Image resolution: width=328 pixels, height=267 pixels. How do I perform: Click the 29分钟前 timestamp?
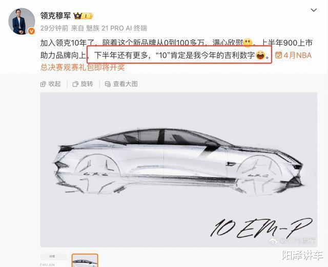(x=54, y=28)
